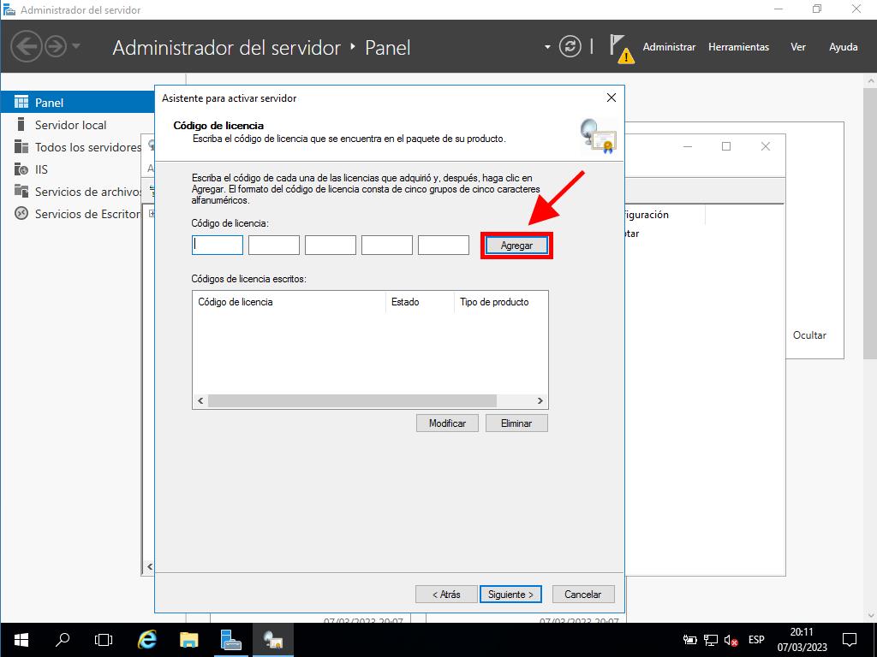Click Cancelar in the wizard

click(582, 595)
